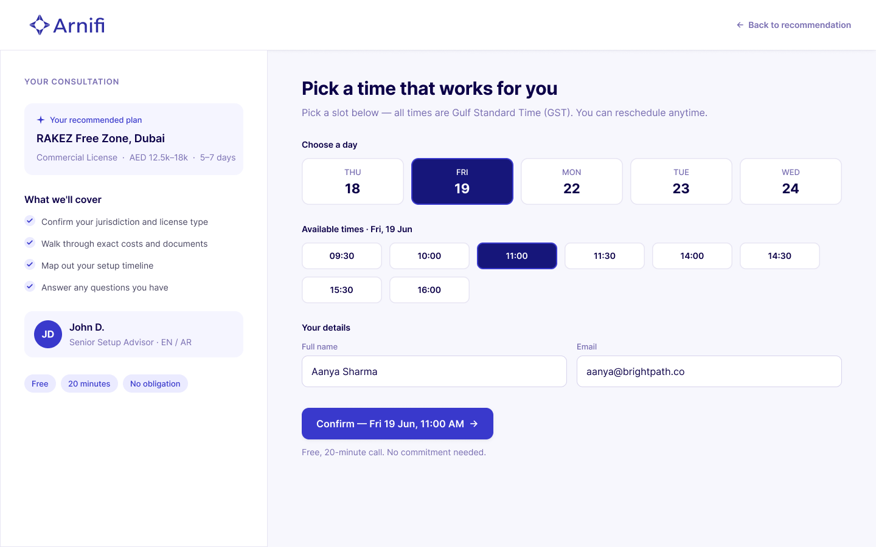Image resolution: width=876 pixels, height=547 pixels.
Task: Pick the 09:30 time slot
Action: (342, 256)
